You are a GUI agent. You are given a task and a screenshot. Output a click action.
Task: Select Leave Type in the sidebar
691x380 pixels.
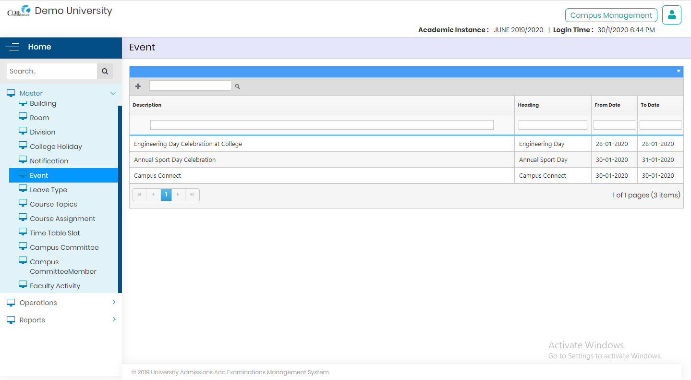[x=48, y=190]
